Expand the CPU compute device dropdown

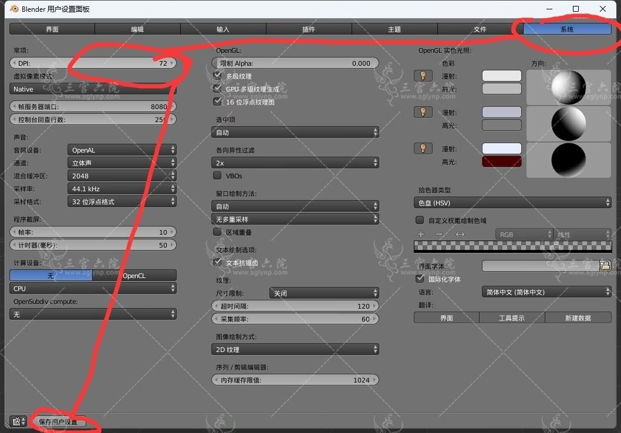pos(93,289)
